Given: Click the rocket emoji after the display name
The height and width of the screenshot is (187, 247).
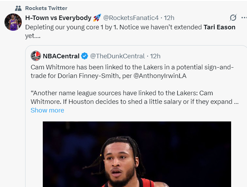Looking at the screenshot, I should coord(97,18).
